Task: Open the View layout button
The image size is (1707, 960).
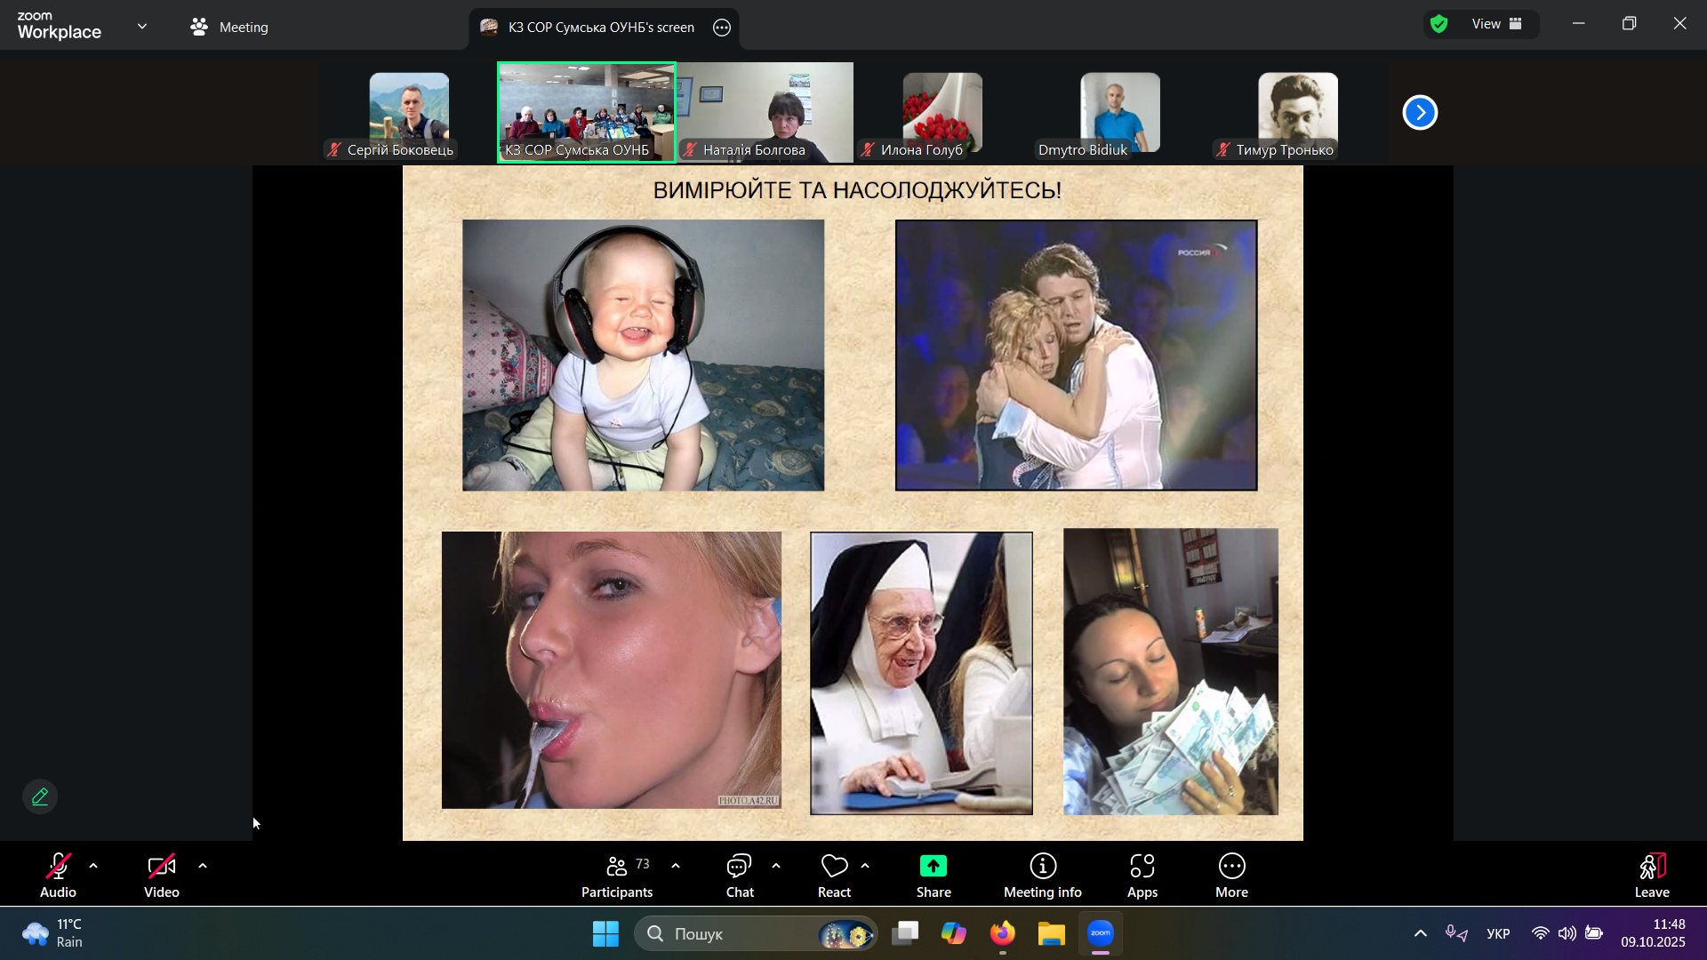Action: [x=1496, y=24]
